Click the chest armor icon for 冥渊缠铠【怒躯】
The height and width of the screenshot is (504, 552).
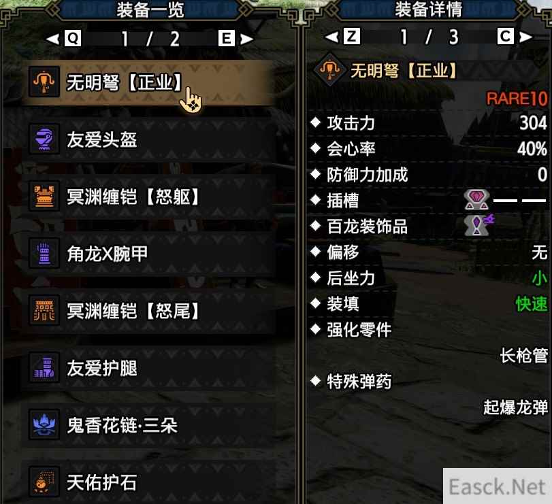tap(44, 197)
